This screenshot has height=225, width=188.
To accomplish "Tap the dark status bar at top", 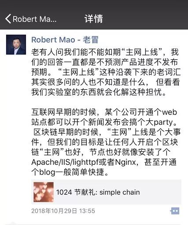I will pos(94,4).
